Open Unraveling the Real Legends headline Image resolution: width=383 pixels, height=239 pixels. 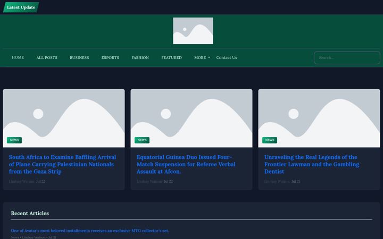pos(312,164)
